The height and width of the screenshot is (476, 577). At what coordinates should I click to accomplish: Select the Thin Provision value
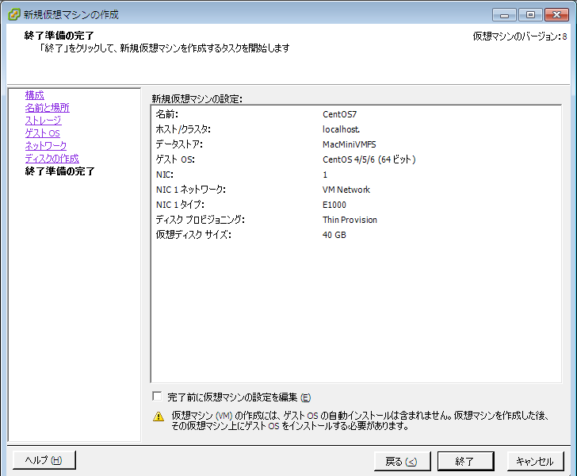(350, 220)
